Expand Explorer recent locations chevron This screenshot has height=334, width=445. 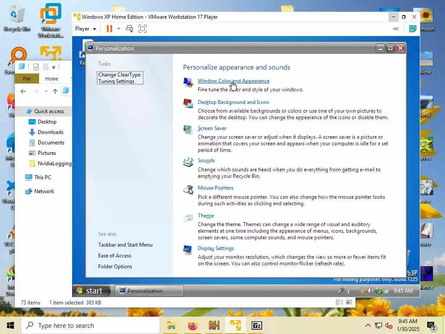click(46, 91)
